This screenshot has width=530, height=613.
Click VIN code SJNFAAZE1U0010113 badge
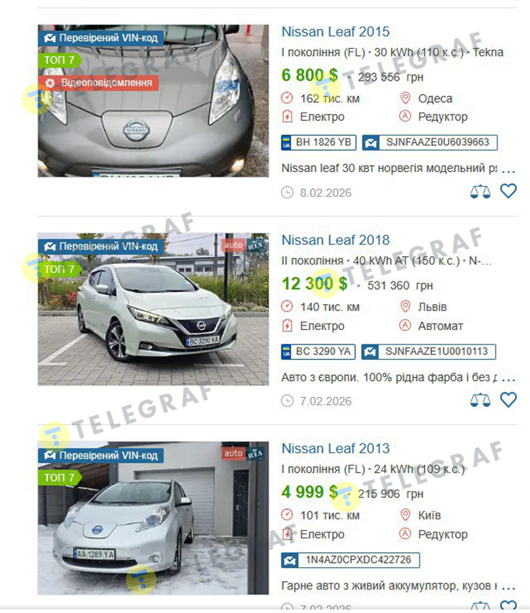428,351
